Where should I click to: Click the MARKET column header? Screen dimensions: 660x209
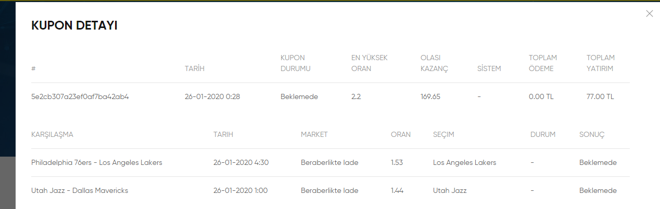314,134
